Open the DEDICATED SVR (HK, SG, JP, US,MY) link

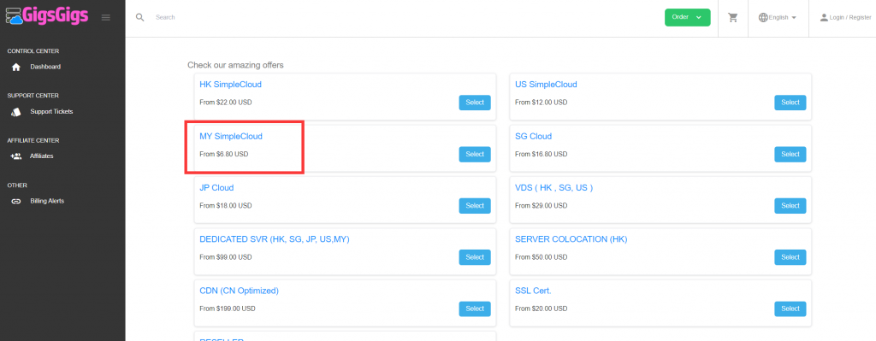click(x=275, y=239)
